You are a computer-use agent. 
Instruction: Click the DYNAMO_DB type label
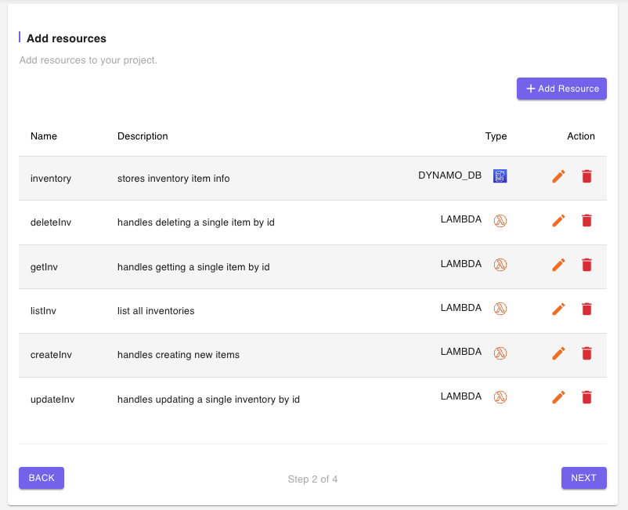pyautogui.click(x=449, y=175)
